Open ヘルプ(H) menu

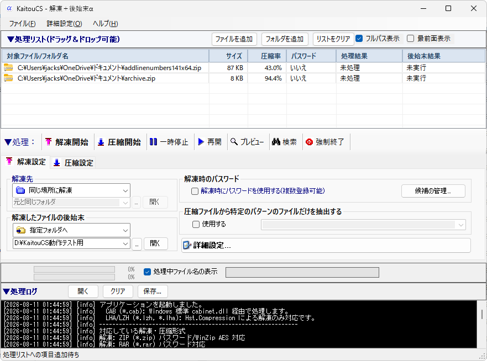click(x=105, y=24)
